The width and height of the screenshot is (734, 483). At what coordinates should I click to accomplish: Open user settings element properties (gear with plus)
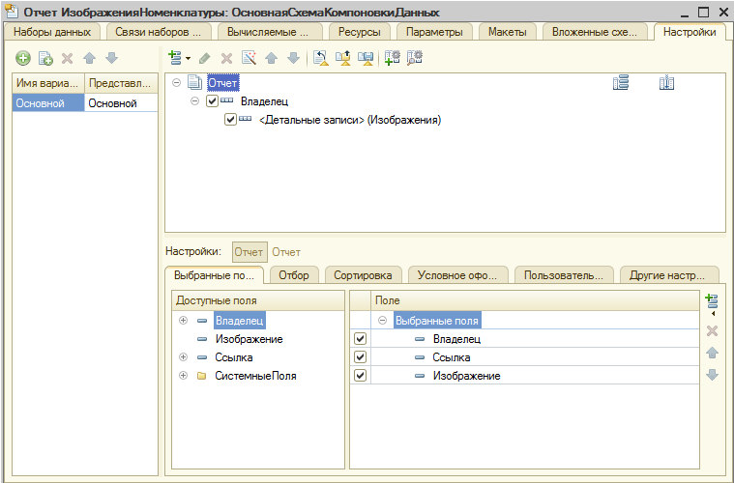click(x=393, y=58)
